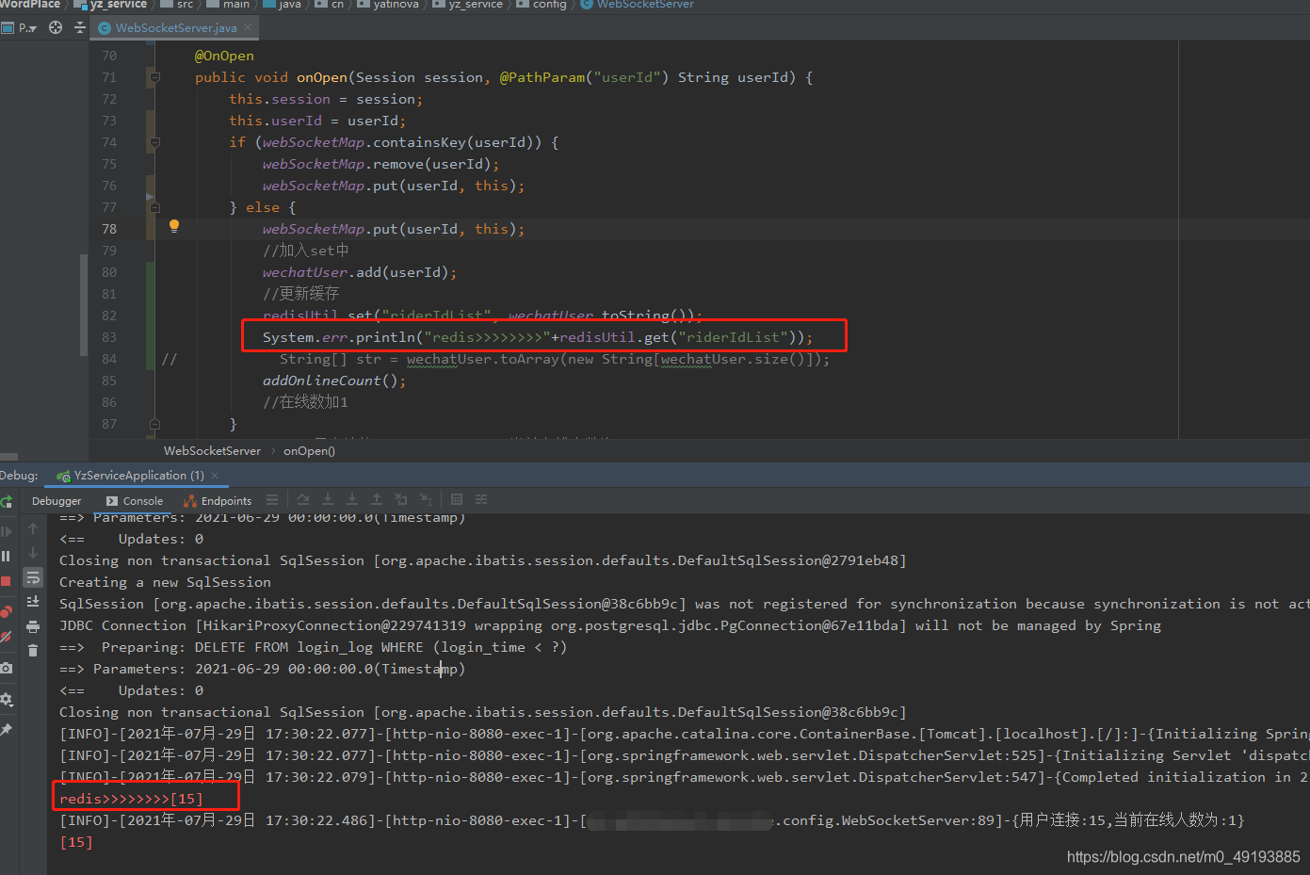Click WebSocketServer class in top breadcrumb
The height and width of the screenshot is (875, 1310).
point(638,5)
